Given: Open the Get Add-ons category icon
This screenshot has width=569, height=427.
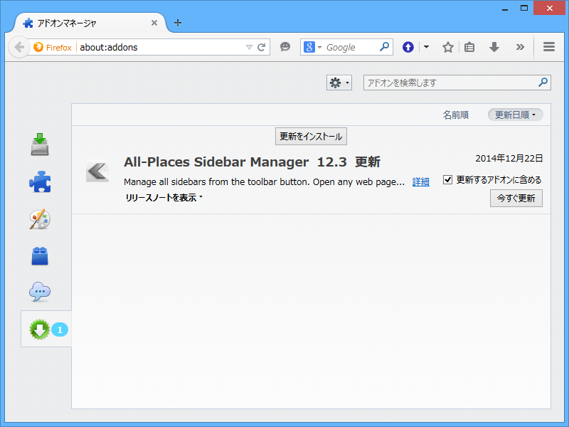Looking at the screenshot, I should pos(40,144).
